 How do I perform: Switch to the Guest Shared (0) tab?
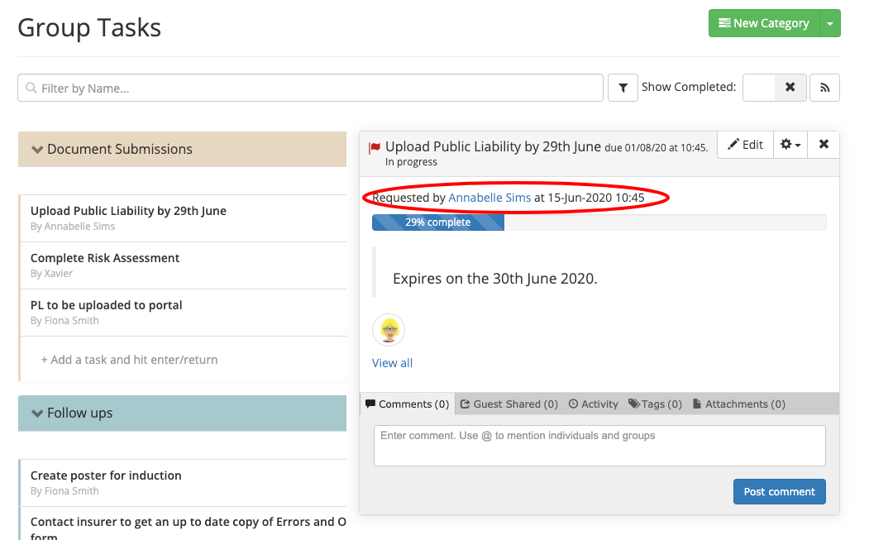(x=509, y=404)
